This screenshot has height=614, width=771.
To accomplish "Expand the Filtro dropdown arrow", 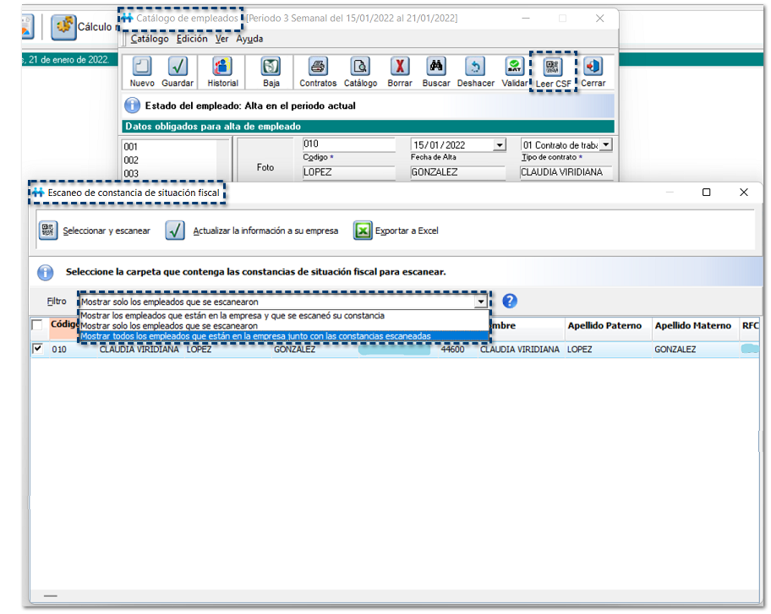I will (481, 302).
